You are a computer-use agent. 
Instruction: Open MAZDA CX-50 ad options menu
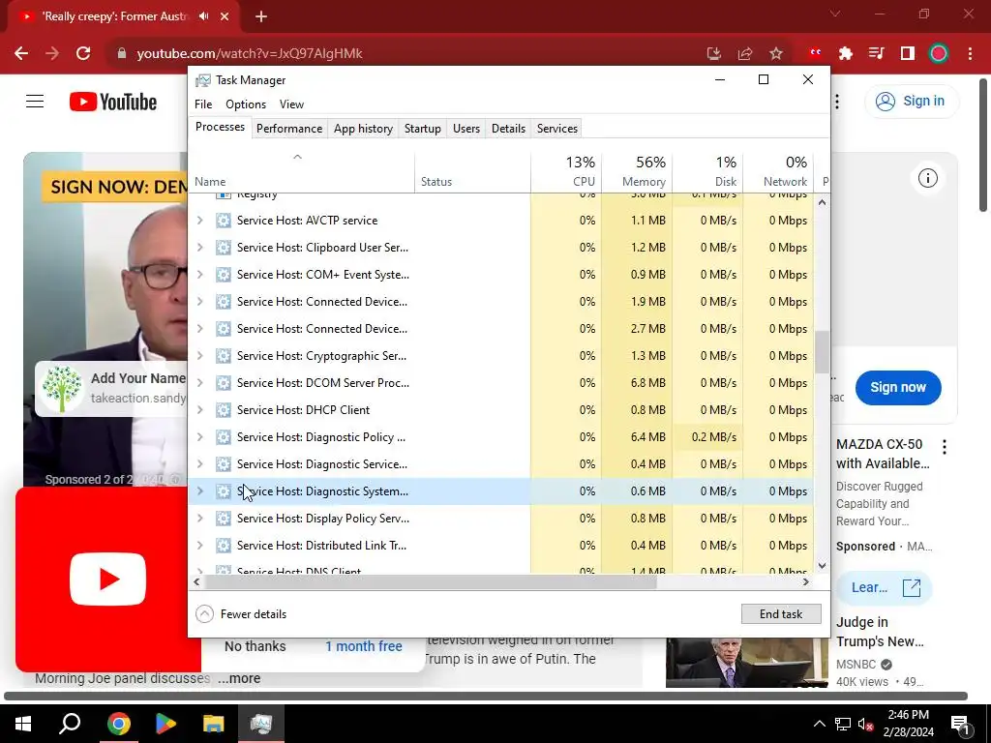pyautogui.click(x=945, y=447)
